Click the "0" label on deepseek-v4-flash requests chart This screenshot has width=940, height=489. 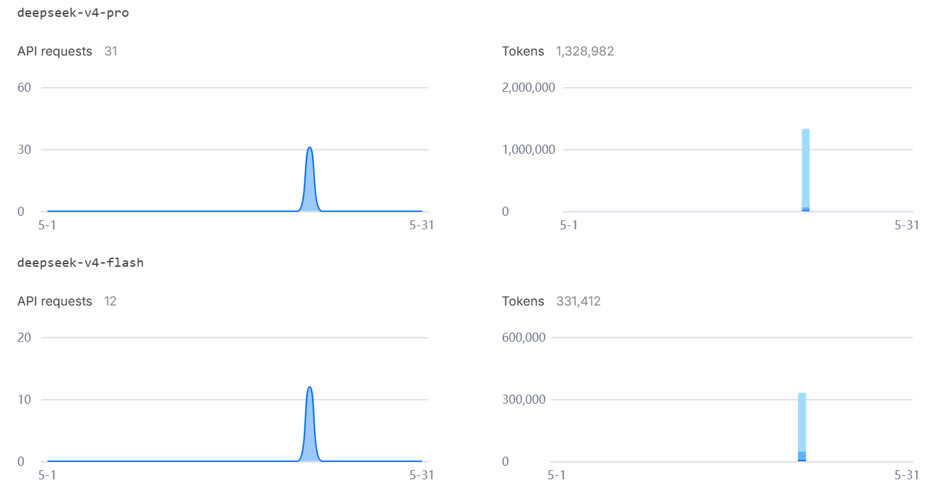click(21, 461)
